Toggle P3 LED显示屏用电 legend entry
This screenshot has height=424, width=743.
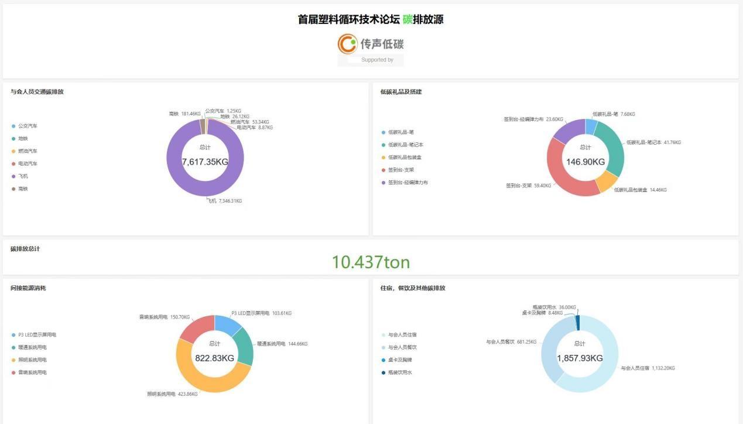click(34, 335)
